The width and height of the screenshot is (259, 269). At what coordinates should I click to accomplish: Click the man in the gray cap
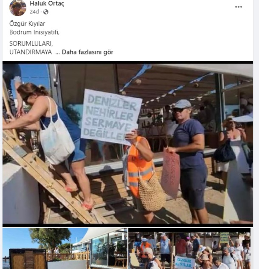tap(189, 159)
